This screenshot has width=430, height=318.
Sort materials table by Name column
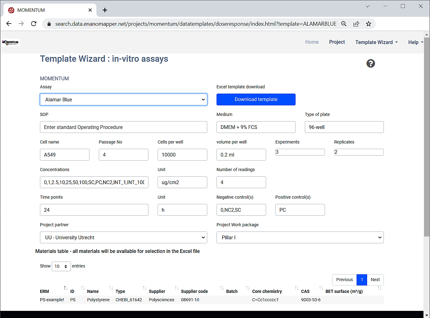coord(93,291)
